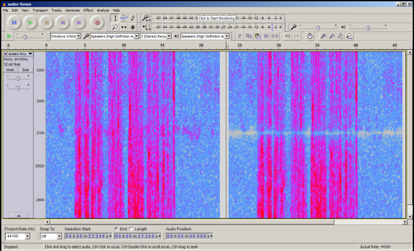
Task: Open the Generate menu
Action: click(x=72, y=10)
